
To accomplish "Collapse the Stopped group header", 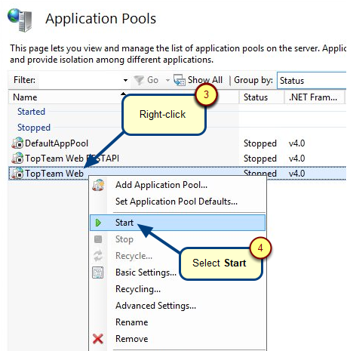I will pos(34,128).
